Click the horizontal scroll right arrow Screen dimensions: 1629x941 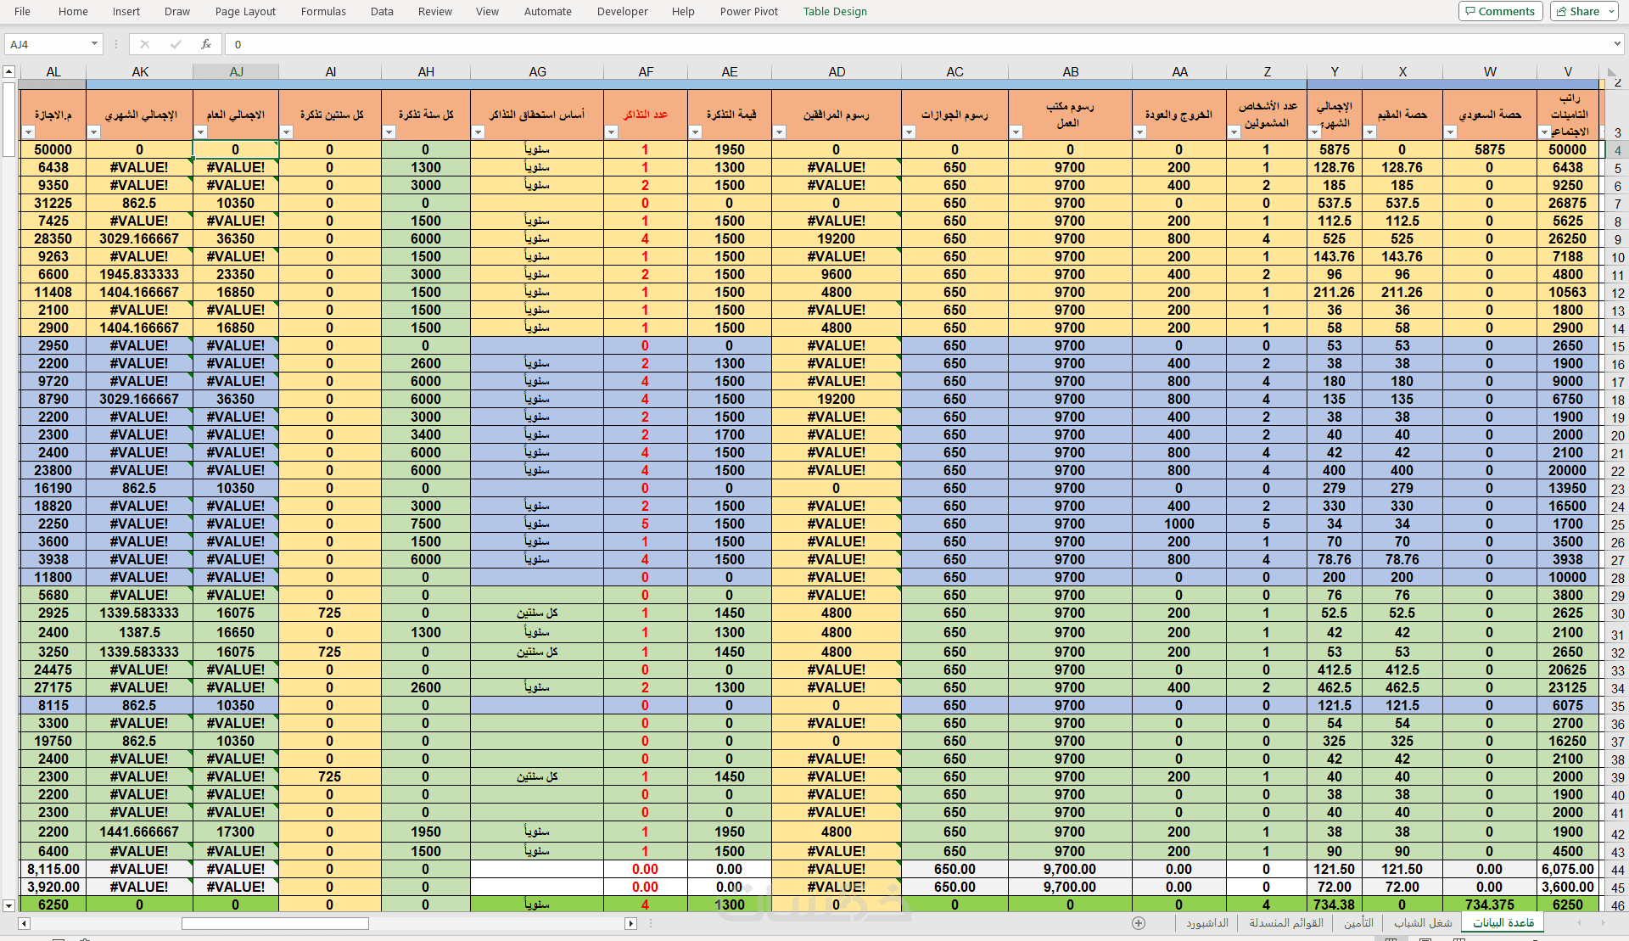pos(630,923)
